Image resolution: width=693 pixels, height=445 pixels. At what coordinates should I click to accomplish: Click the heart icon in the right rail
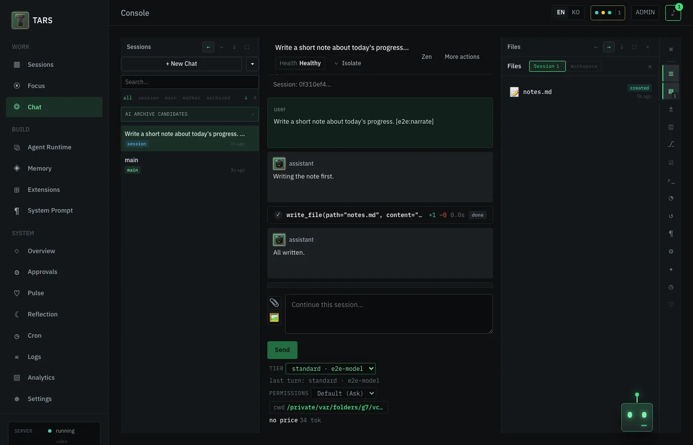tap(671, 305)
